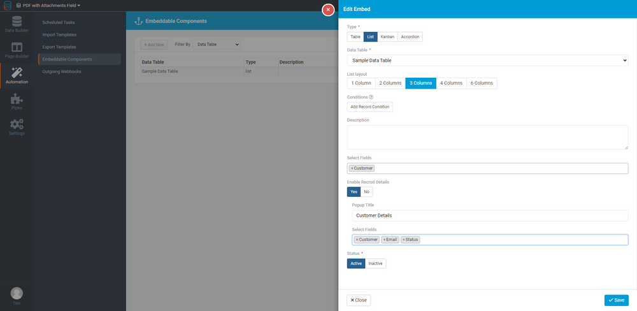Screen dimensions: 637x311
Task: Remove Email tag from popup fields
Action: point(384,240)
